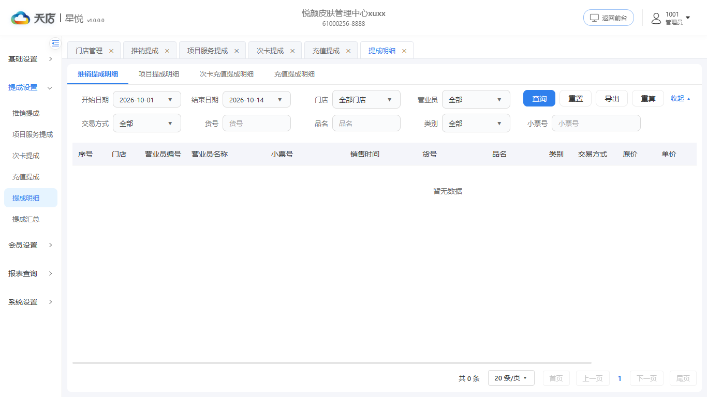Expand 会员设置 menu
The width and height of the screenshot is (707, 397).
[x=31, y=245]
